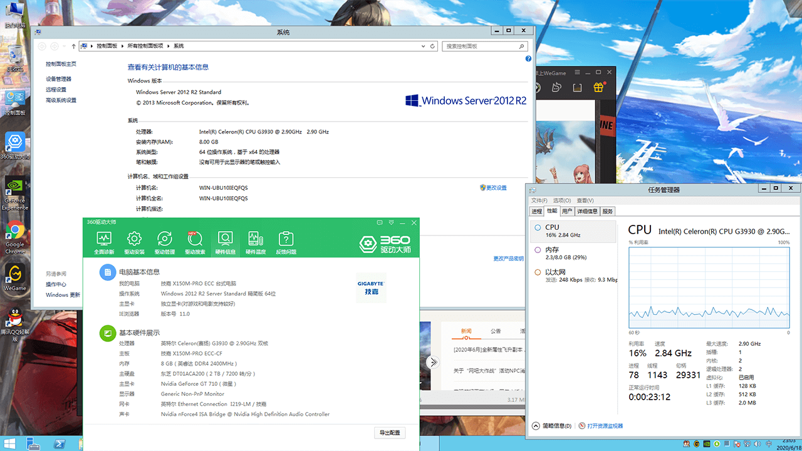Click 控制面板 breadcrumb segment
802x451 pixels.
[107, 46]
